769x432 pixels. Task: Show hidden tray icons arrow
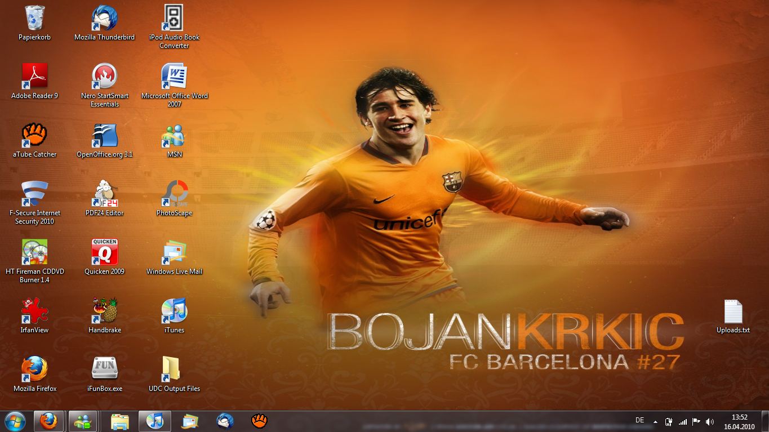pos(655,421)
